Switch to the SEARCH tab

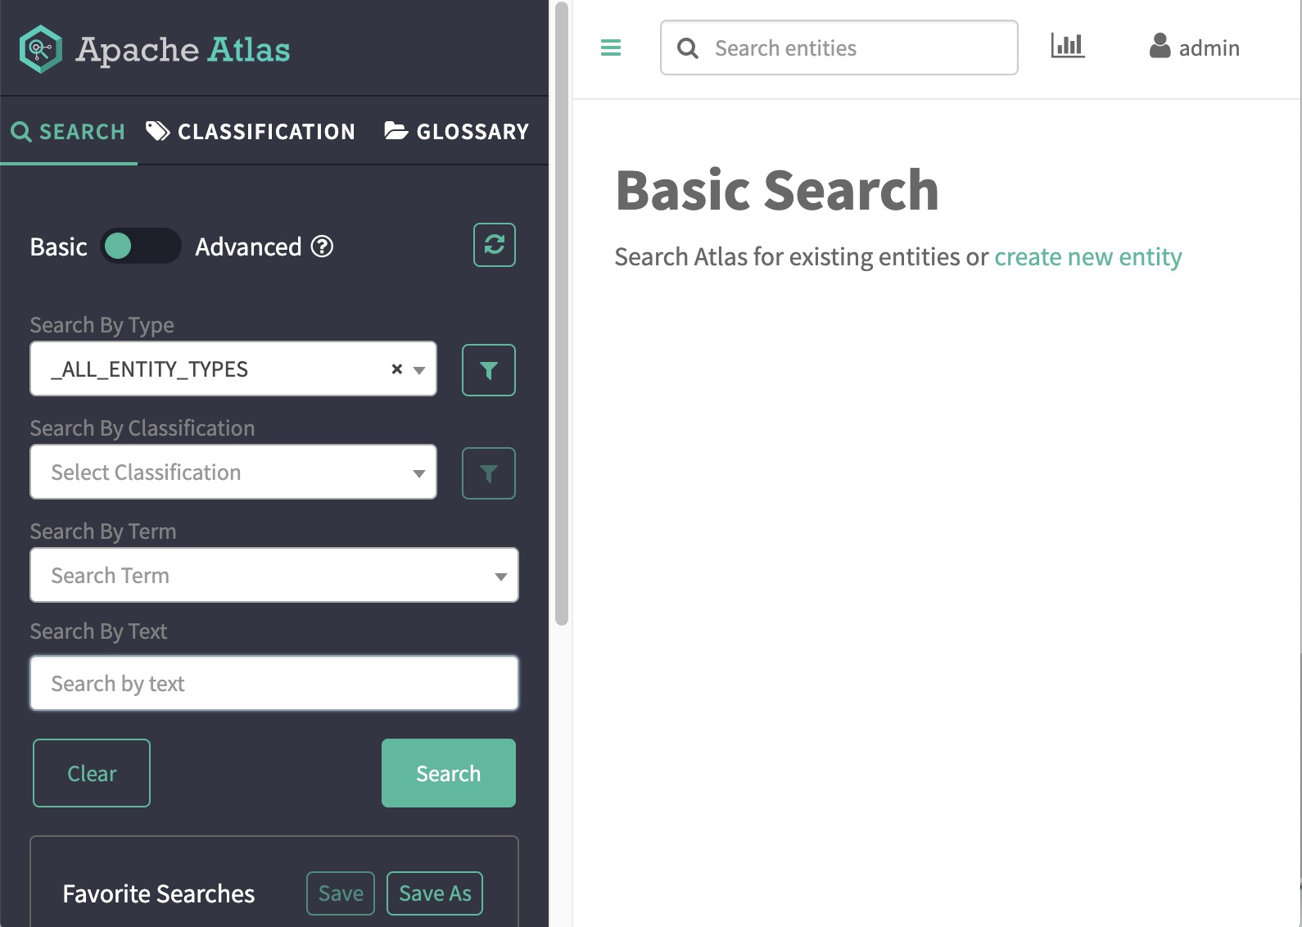point(69,132)
